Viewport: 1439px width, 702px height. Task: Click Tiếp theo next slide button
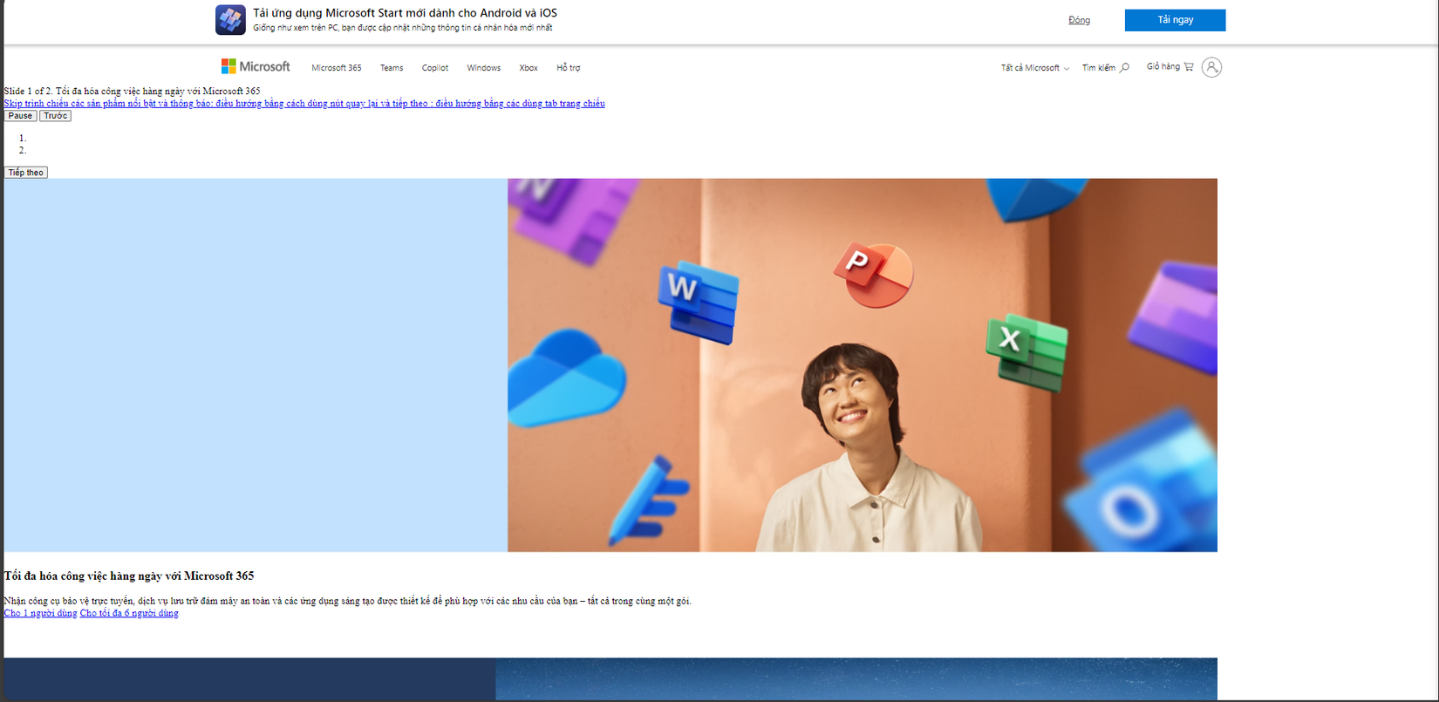click(26, 173)
